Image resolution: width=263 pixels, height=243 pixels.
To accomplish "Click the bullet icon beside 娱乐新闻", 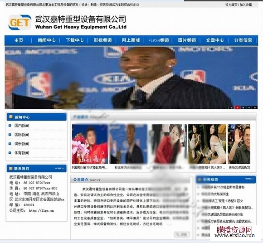I will [x=10, y=144].
